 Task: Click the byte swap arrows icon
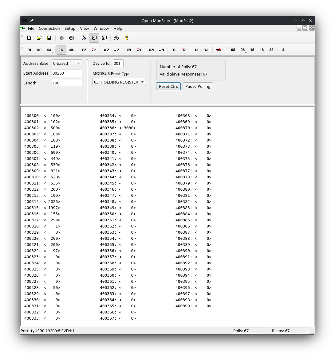click(x=219, y=50)
